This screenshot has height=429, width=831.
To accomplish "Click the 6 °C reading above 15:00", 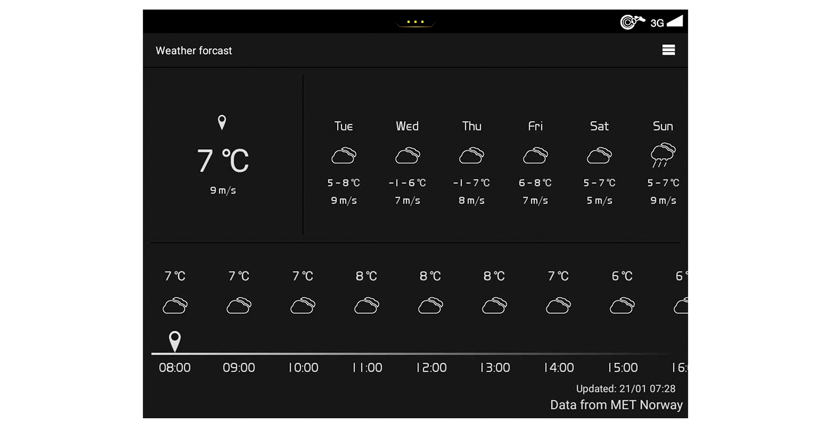I will 622,276.
